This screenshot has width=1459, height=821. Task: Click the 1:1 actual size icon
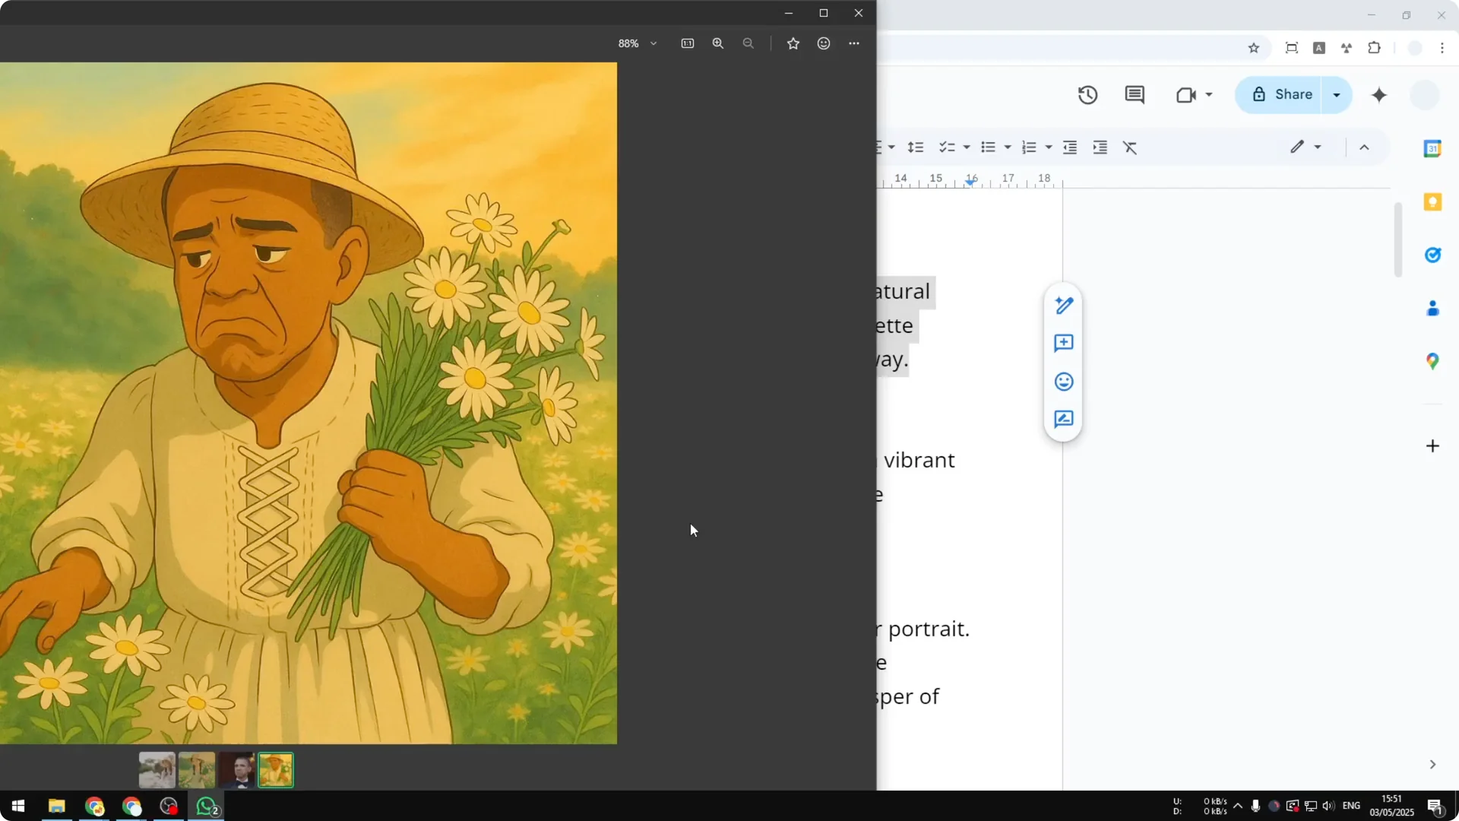pos(688,43)
